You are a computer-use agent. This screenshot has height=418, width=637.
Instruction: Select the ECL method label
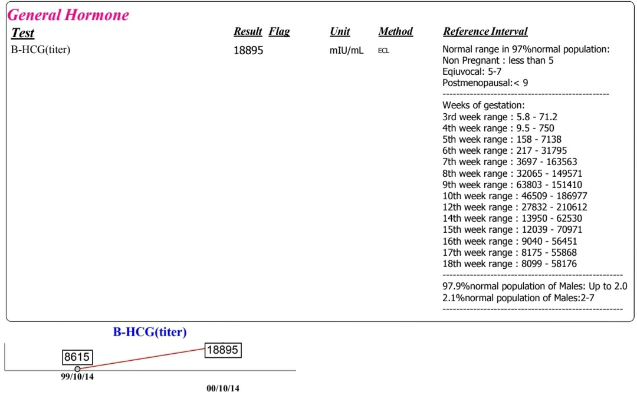[x=383, y=51]
